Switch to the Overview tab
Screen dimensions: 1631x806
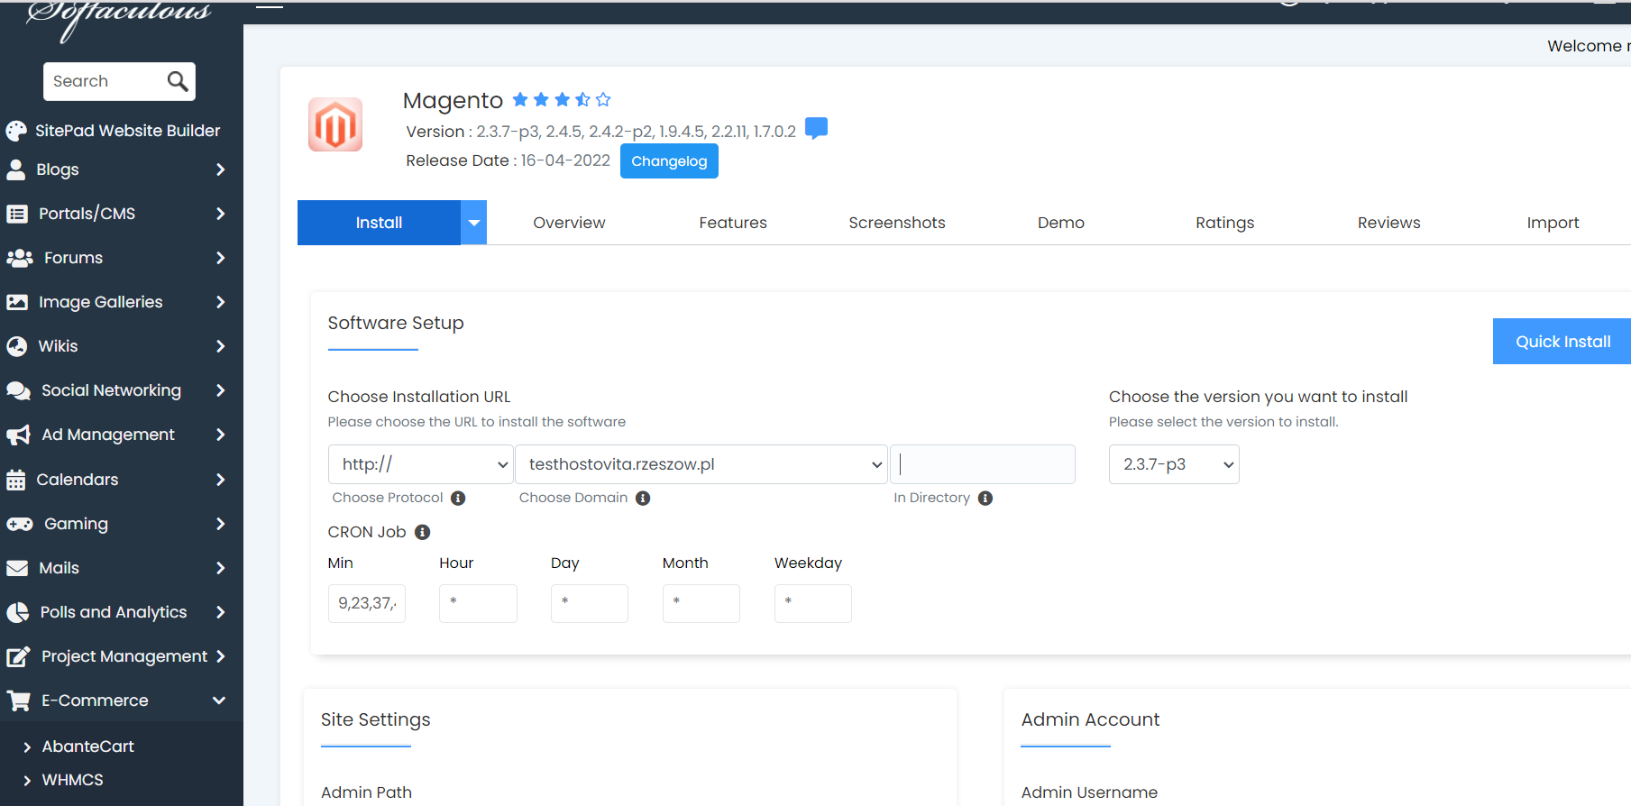tap(569, 223)
